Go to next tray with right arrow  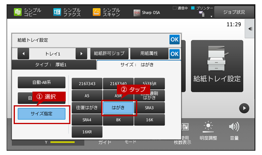pos(81,54)
